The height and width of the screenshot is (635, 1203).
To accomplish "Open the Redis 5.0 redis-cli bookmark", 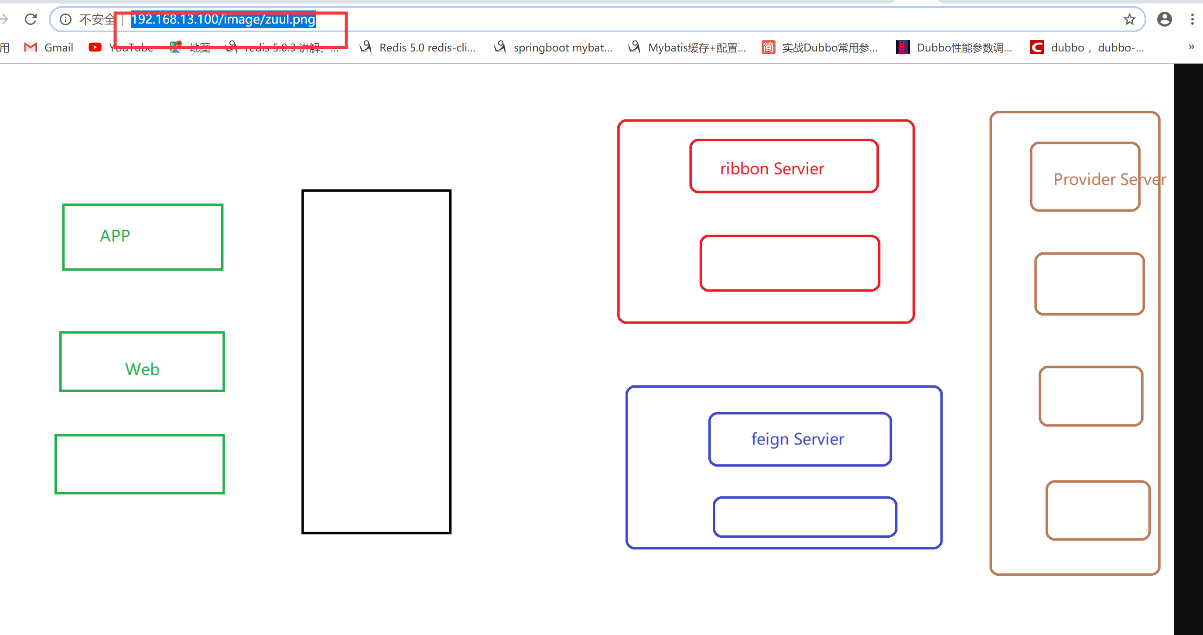I will coord(417,48).
